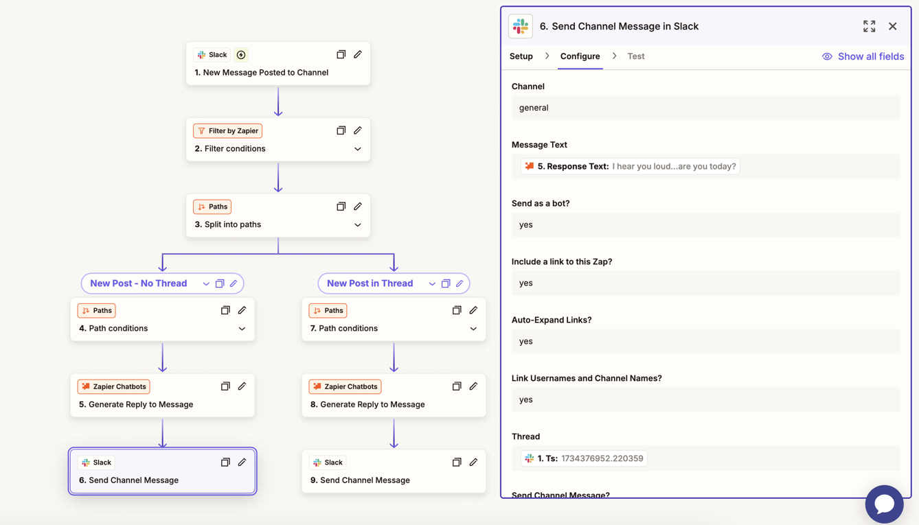This screenshot has height=525, width=919.
Task: Select the New Post - No Thread path label
Action: [x=138, y=283]
